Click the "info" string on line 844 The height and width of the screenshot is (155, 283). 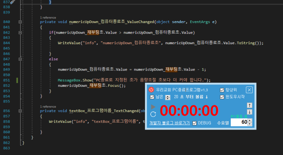[x=89, y=43]
